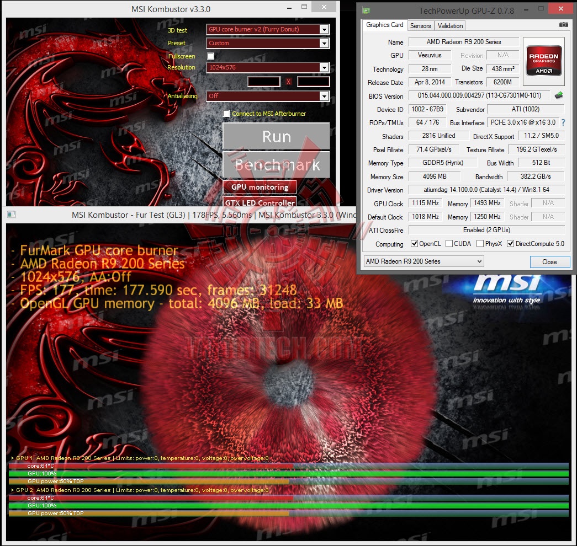
Task: Click the ROPs/TMUs value 64 / 176
Action: click(x=427, y=122)
